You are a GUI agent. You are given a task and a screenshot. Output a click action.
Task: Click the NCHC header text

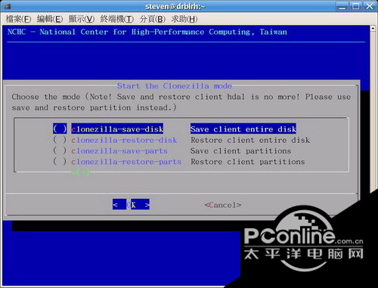[147, 32]
